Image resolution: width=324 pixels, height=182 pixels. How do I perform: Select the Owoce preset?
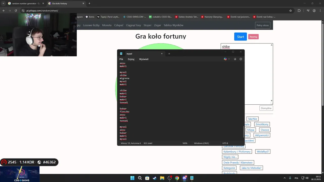point(265,130)
